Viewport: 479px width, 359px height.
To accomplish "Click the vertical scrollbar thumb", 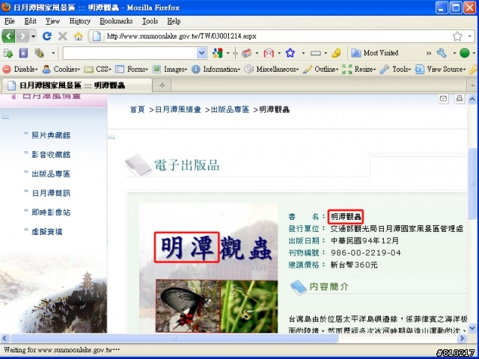I will point(472,183).
